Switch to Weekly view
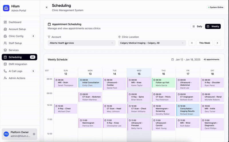Image resolution: width=229 pixels, height=142 pixels. click(213, 26)
